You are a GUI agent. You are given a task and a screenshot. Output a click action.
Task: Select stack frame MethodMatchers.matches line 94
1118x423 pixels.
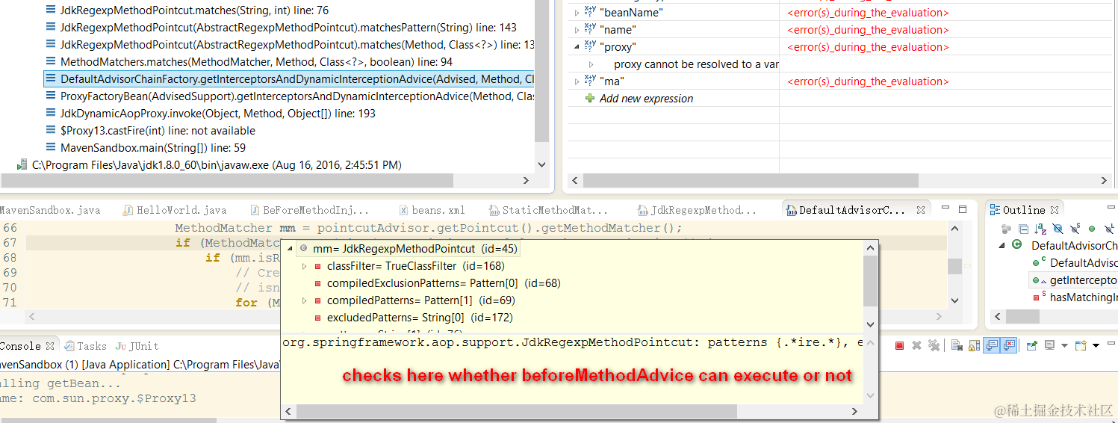click(x=256, y=62)
